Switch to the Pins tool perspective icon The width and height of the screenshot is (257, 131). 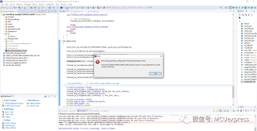233,8
